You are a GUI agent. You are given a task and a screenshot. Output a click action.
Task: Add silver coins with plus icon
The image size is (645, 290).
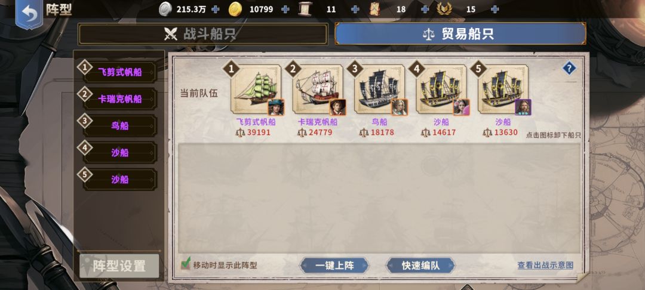tap(216, 10)
